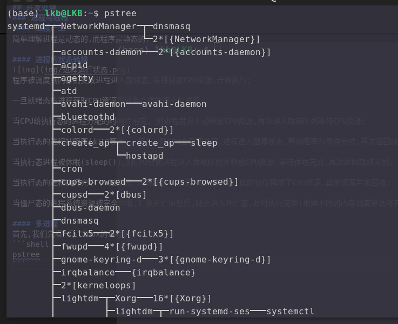Click the '#### 多进程' heading in background editor
Viewport: 398px width, 324px height.
35,224
